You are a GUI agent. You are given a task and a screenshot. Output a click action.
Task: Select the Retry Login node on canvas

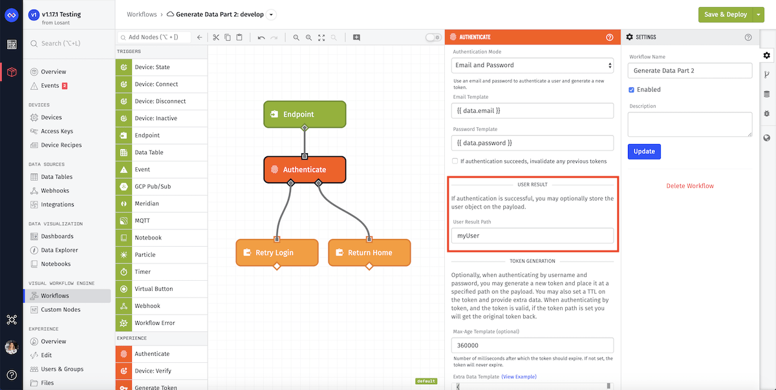click(x=277, y=252)
